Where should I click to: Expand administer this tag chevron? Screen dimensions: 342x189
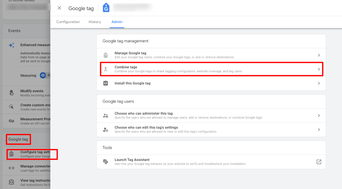[319, 116]
